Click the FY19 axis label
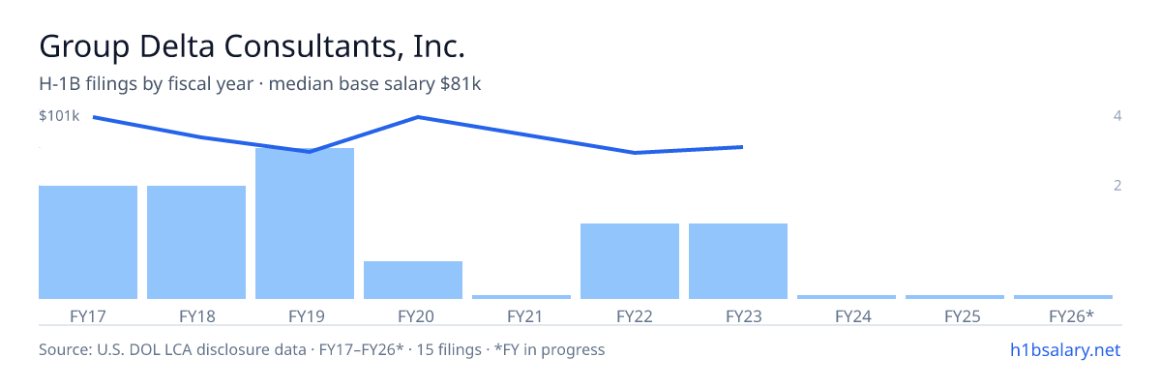This screenshot has width=1161, height=387. coord(305,315)
